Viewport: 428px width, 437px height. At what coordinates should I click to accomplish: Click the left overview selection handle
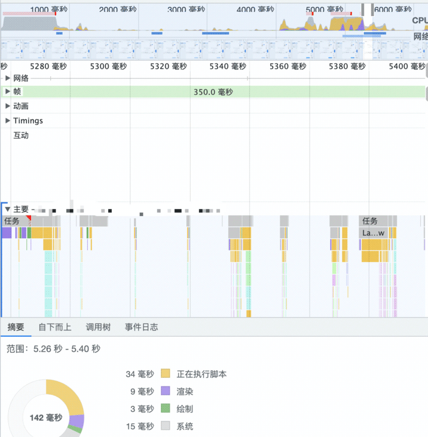point(363,10)
